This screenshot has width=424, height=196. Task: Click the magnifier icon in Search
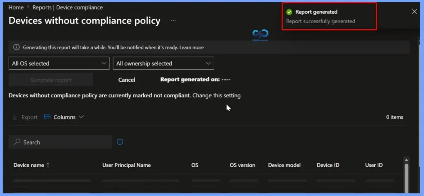pos(17,142)
